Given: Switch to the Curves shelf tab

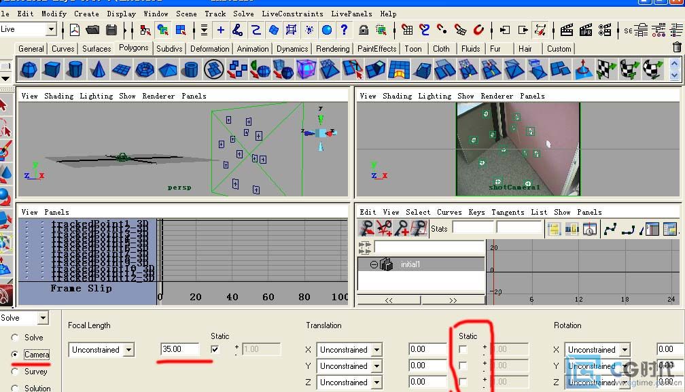Looking at the screenshot, I should 63,48.
